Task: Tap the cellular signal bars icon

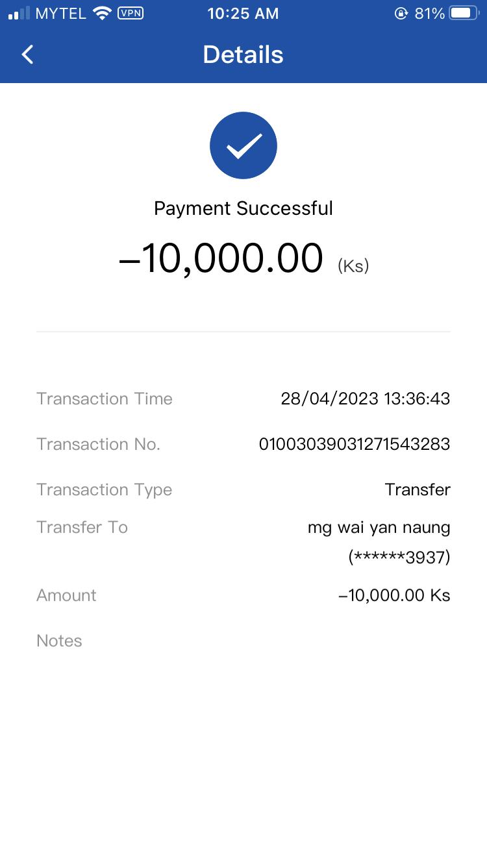Action: pyautogui.click(x=19, y=13)
